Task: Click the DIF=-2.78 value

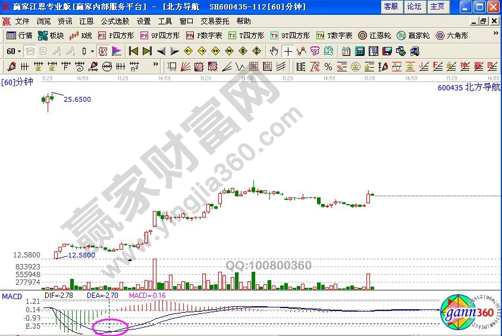Action: [59, 296]
